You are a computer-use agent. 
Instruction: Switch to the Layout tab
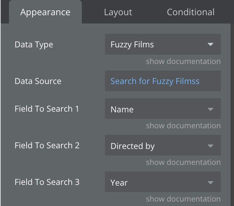pyautogui.click(x=118, y=12)
